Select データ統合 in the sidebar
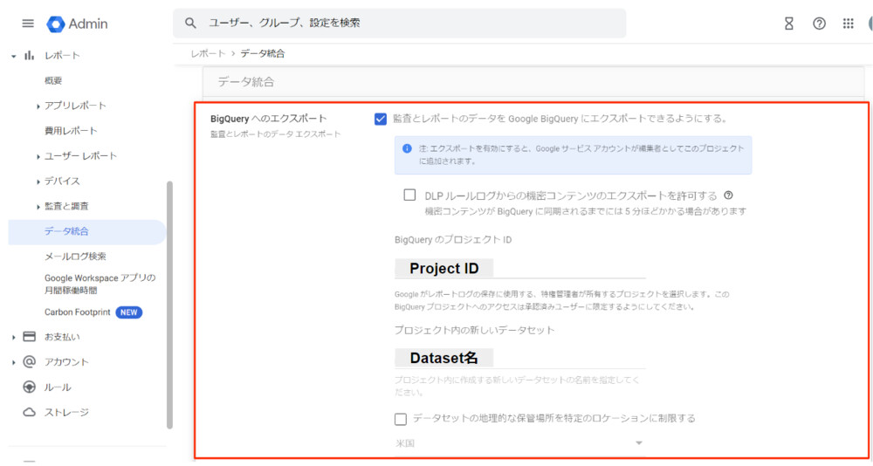The width and height of the screenshot is (873, 466). (86, 231)
